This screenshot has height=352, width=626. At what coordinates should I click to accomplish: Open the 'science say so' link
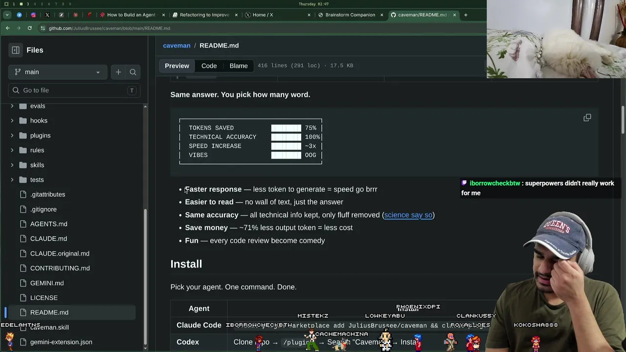coord(408,215)
